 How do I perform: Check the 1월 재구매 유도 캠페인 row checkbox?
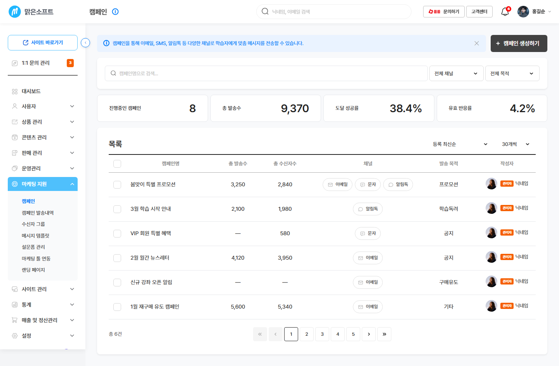point(117,307)
